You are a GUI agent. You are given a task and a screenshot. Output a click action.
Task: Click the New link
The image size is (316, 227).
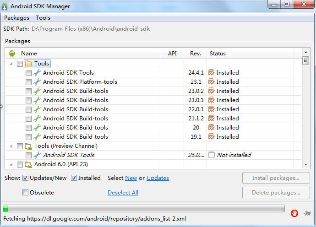(131, 178)
